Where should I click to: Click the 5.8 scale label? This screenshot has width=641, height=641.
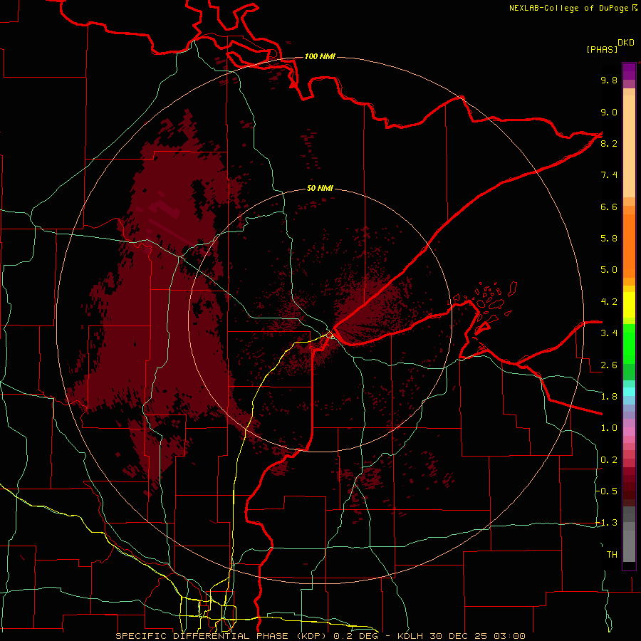609,239
